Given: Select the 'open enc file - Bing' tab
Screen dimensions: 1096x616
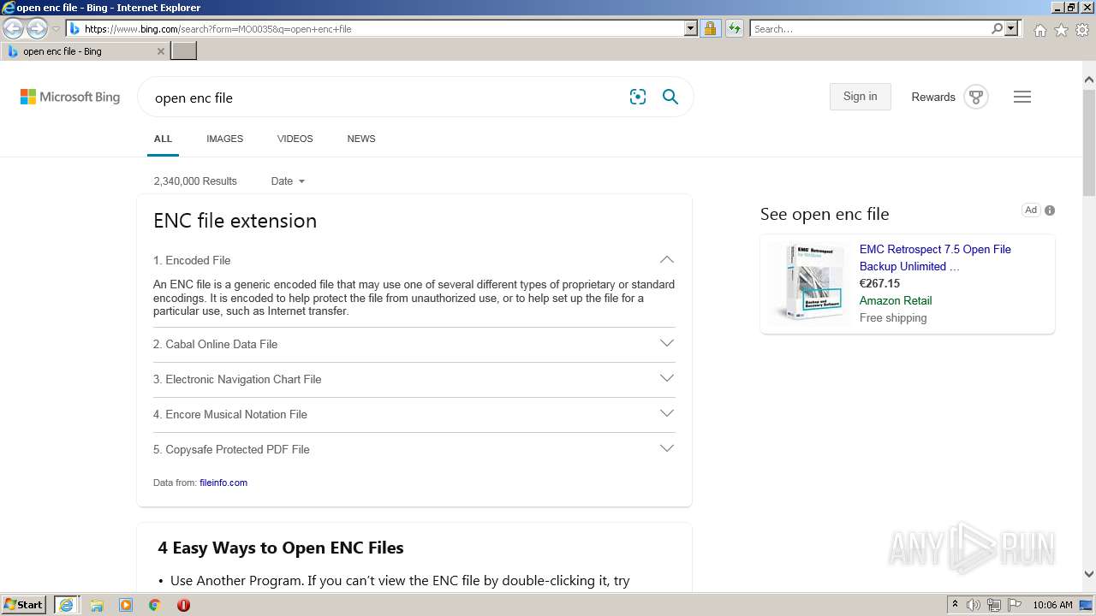Looking at the screenshot, I should click(85, 51).
